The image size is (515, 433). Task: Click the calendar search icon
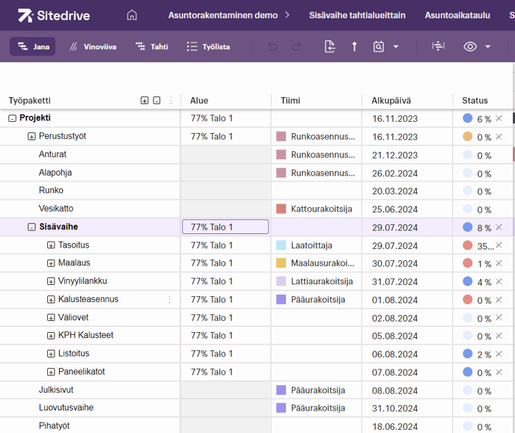coord(378,46)
